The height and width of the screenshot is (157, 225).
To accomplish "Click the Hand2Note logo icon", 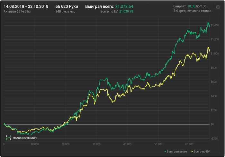I will click(8, 138).
